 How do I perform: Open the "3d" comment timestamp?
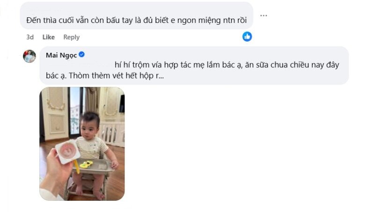30,37
